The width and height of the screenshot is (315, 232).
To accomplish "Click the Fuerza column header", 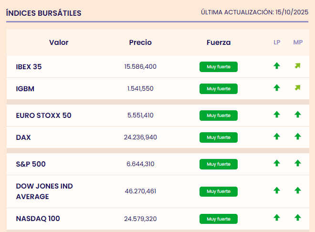I will [219, 42].
